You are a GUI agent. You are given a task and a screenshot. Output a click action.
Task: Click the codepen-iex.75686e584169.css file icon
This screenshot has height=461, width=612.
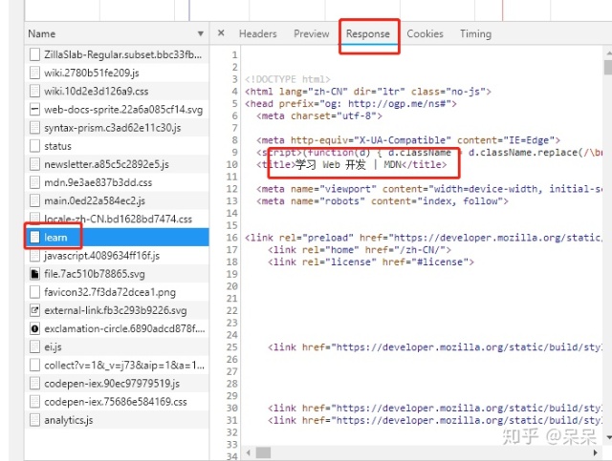(x=34, y=402)
